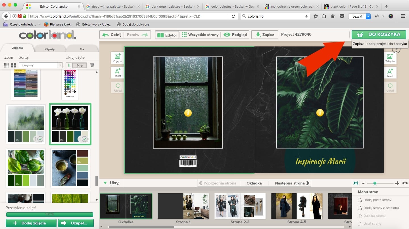The height and width of the screenshot is (229, 409).
Task: Click the zoom out minus icon
Action: coord(363,183)
